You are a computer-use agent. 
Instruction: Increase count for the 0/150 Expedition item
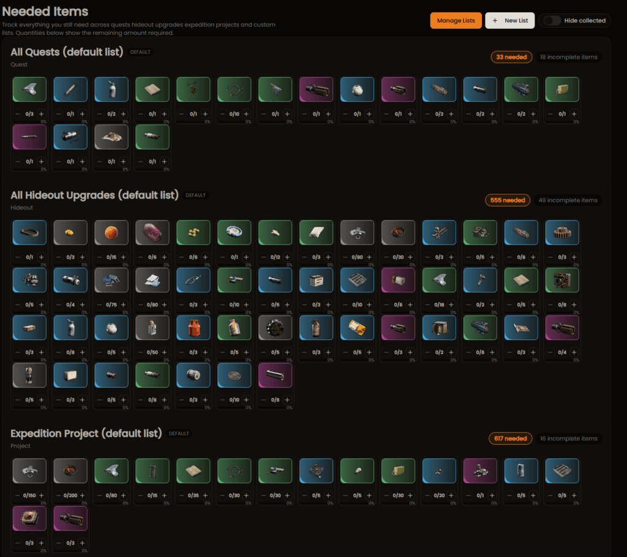[x=42, y=495]
